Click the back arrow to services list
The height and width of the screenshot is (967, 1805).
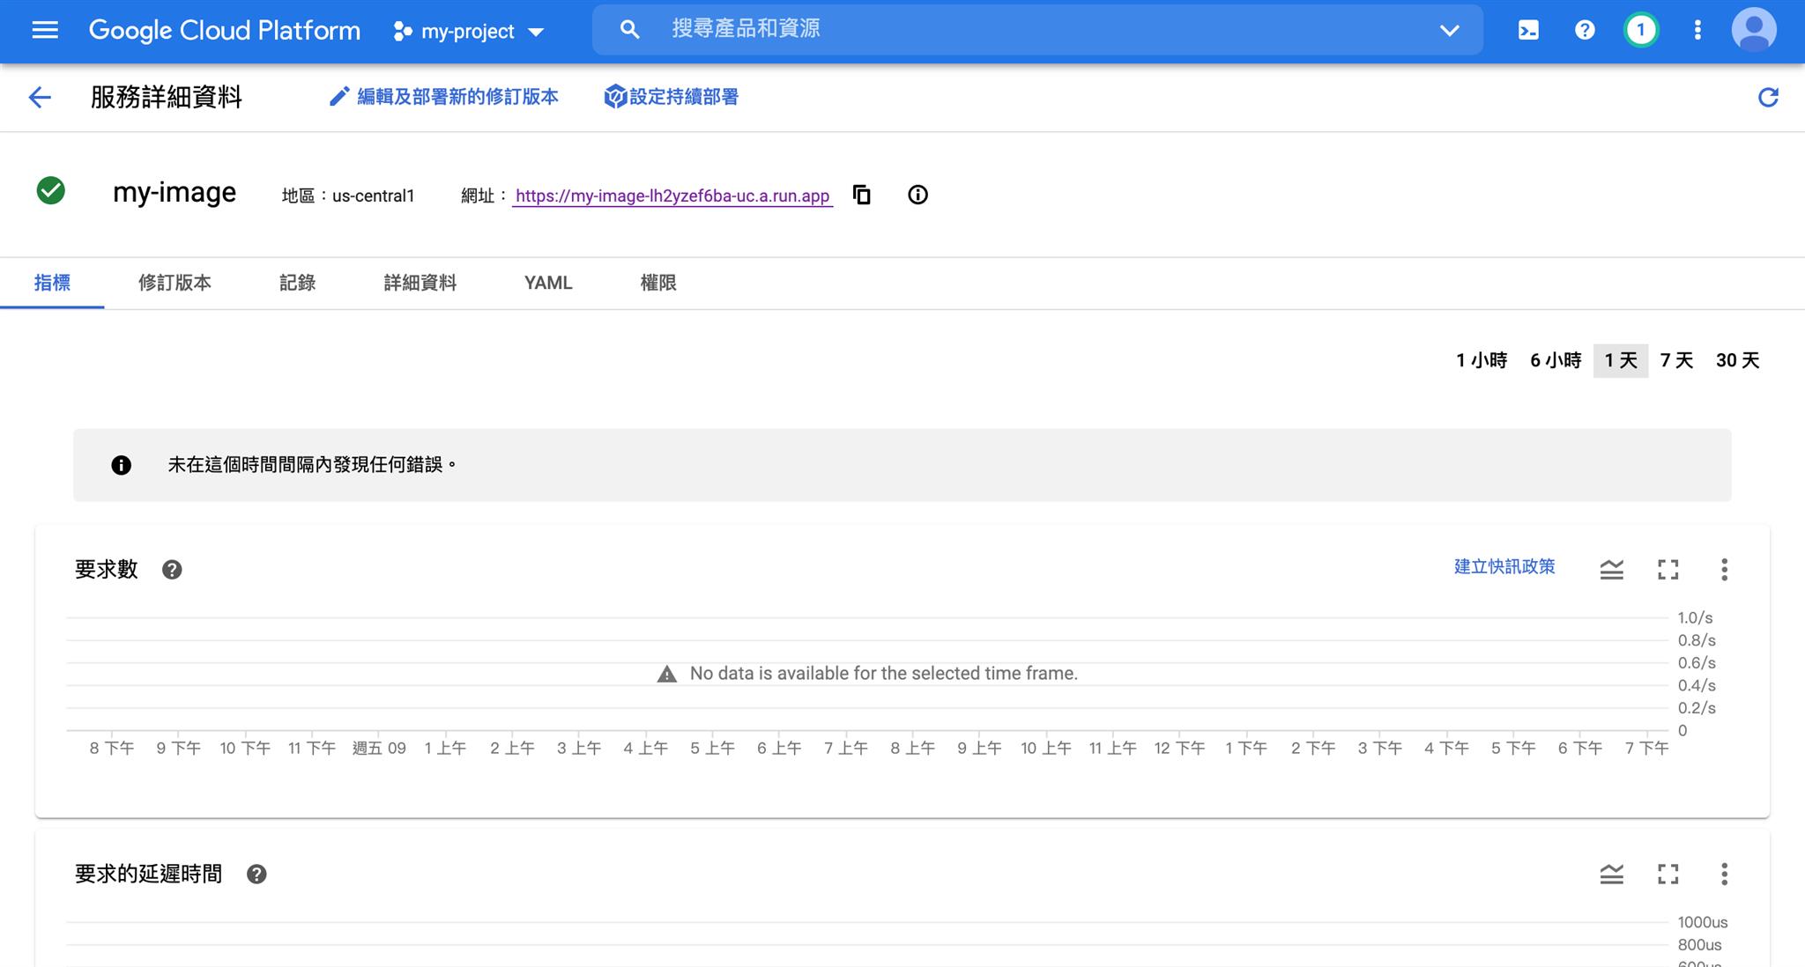(x=40, y=97)
